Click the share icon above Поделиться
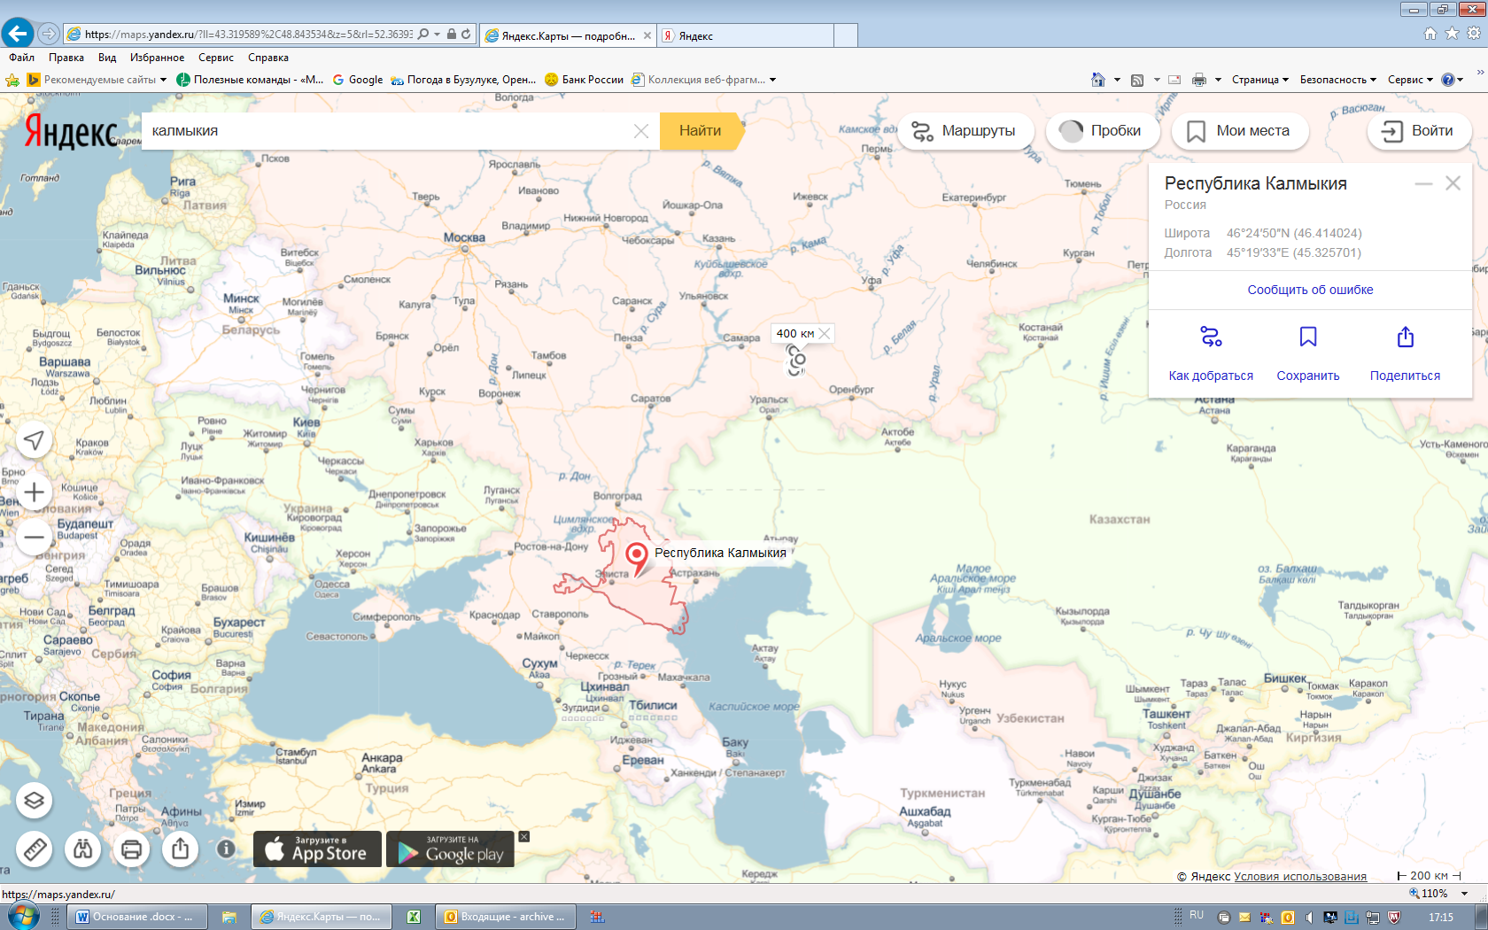This screenshot has height=930, width=1488. (x=1406, y=337)
